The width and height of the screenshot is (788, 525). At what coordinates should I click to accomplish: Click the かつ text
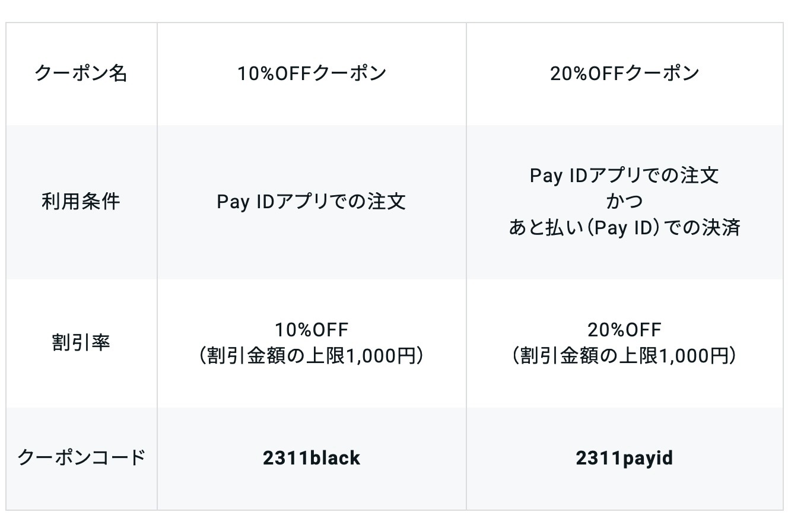pos(624,202)
